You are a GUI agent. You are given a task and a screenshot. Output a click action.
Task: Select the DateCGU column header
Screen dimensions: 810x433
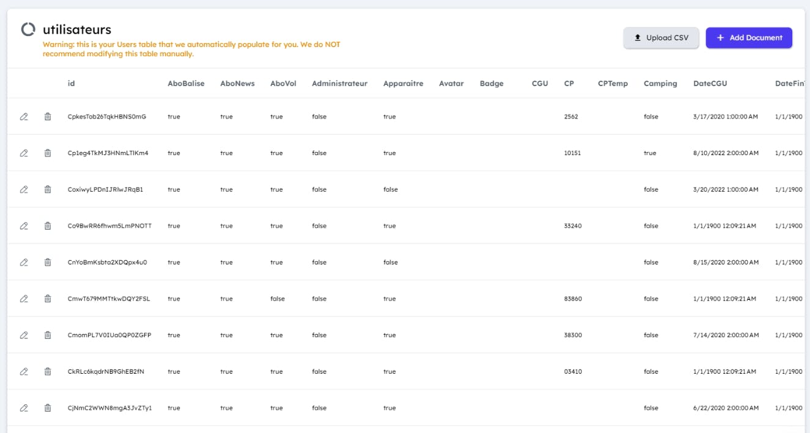(x=710, y=84)
